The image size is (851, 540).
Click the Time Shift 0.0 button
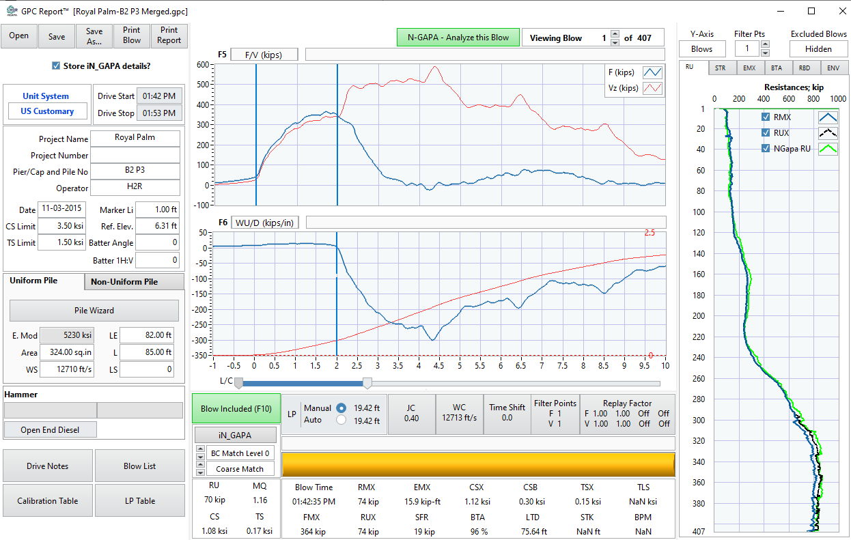[507, 414]
